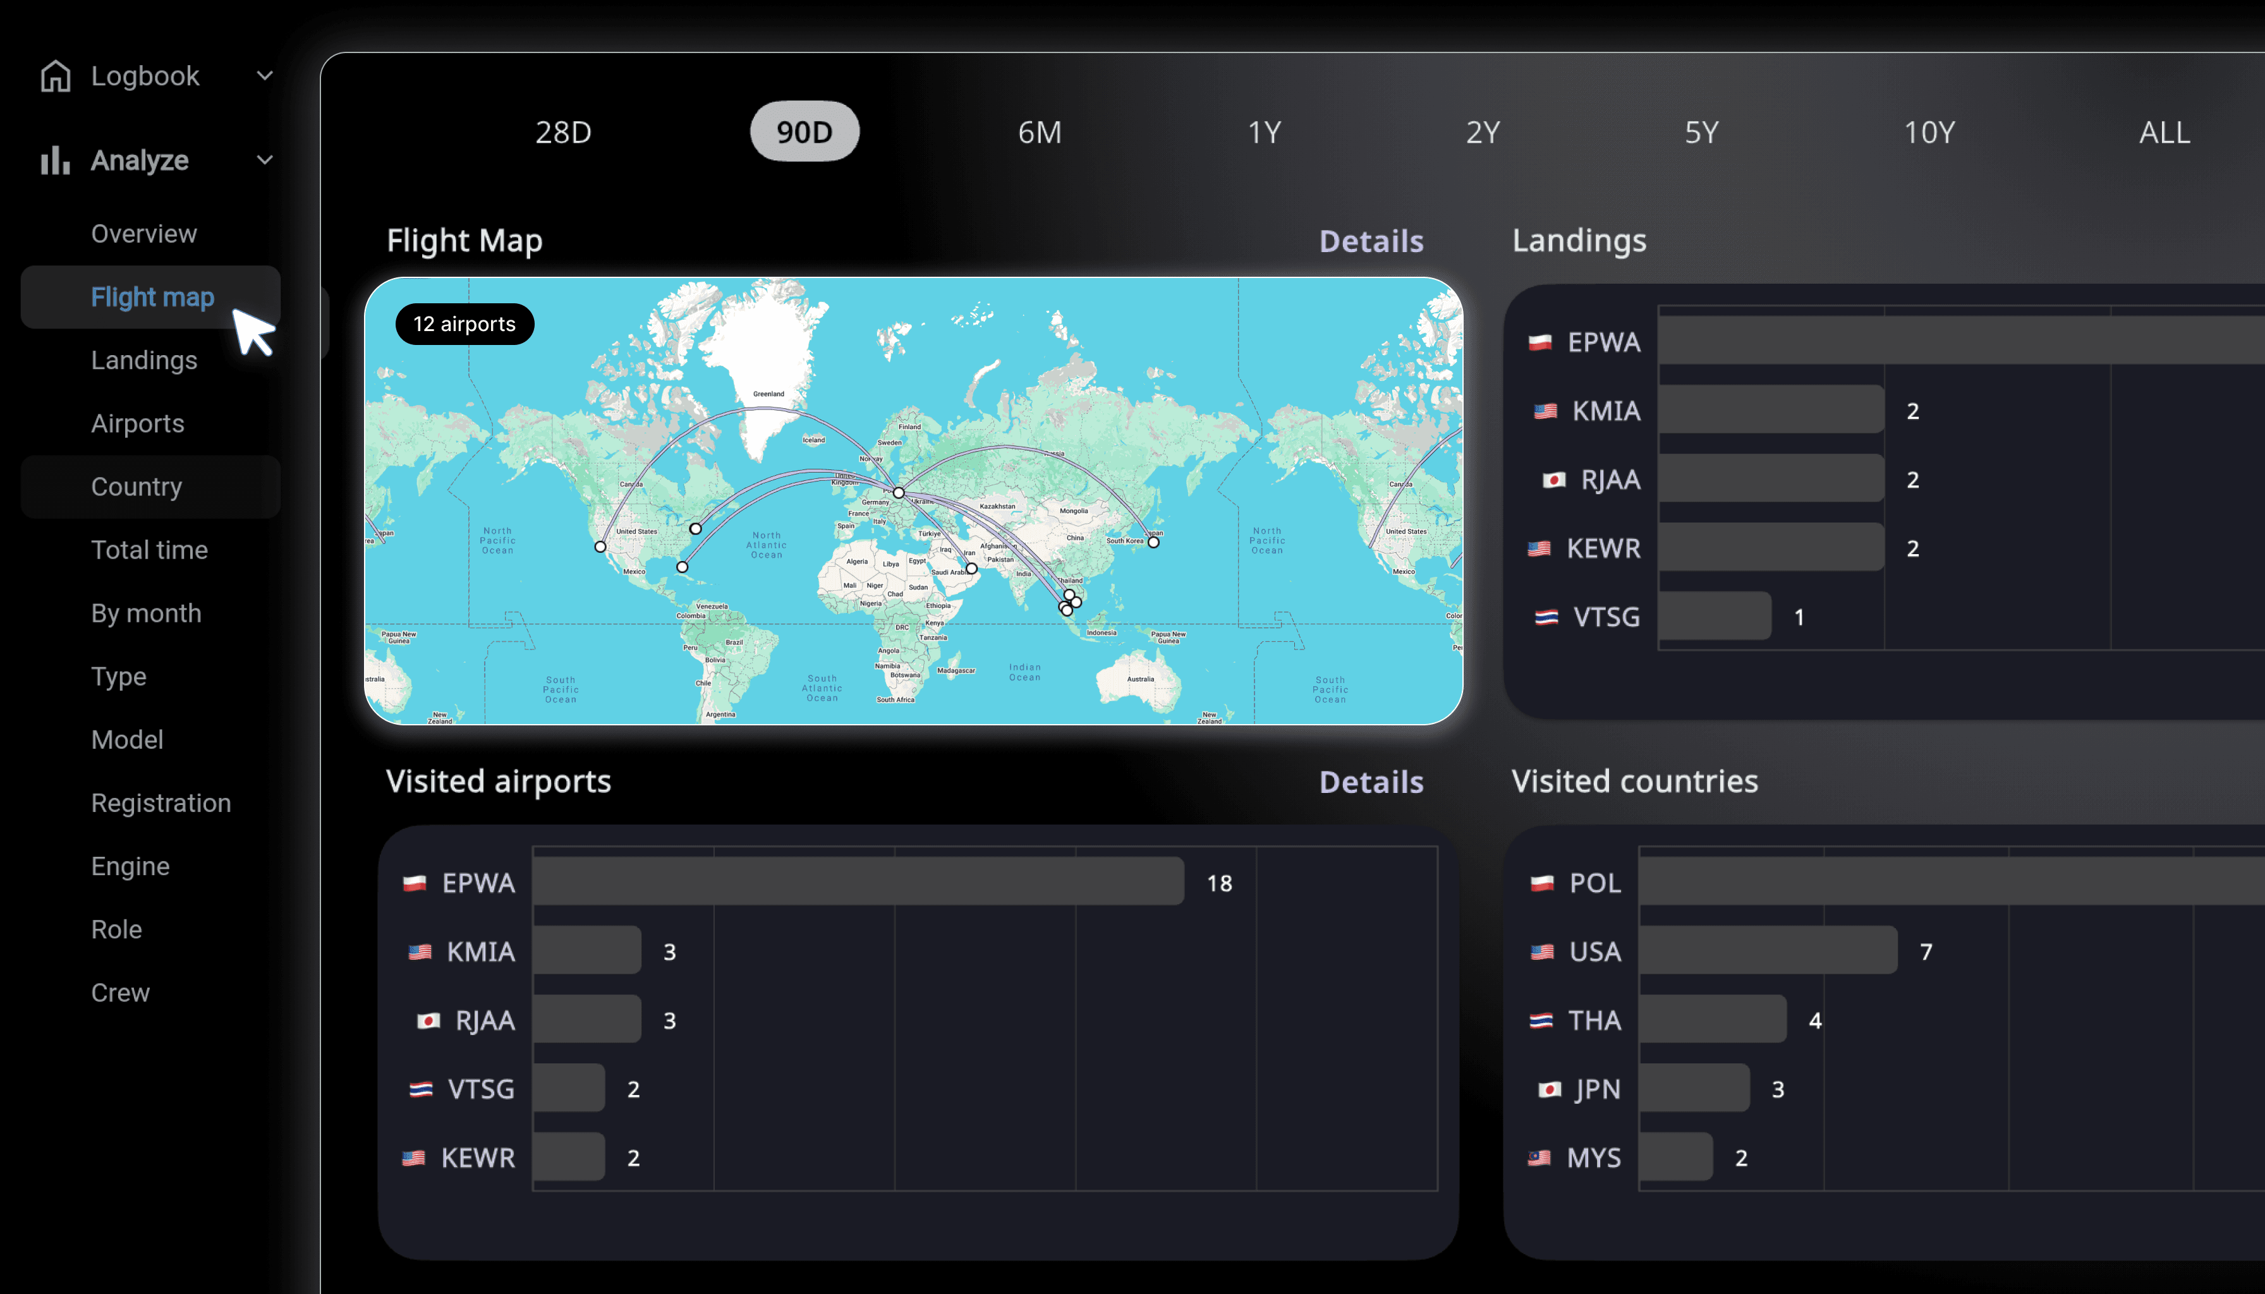Open the Landings sidebar item
Image resolution: width=2265 pixels, height=1294 pixels.
pos(144,360)
